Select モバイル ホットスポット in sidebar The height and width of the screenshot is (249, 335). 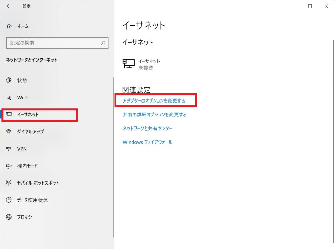[x=38, y=183]
